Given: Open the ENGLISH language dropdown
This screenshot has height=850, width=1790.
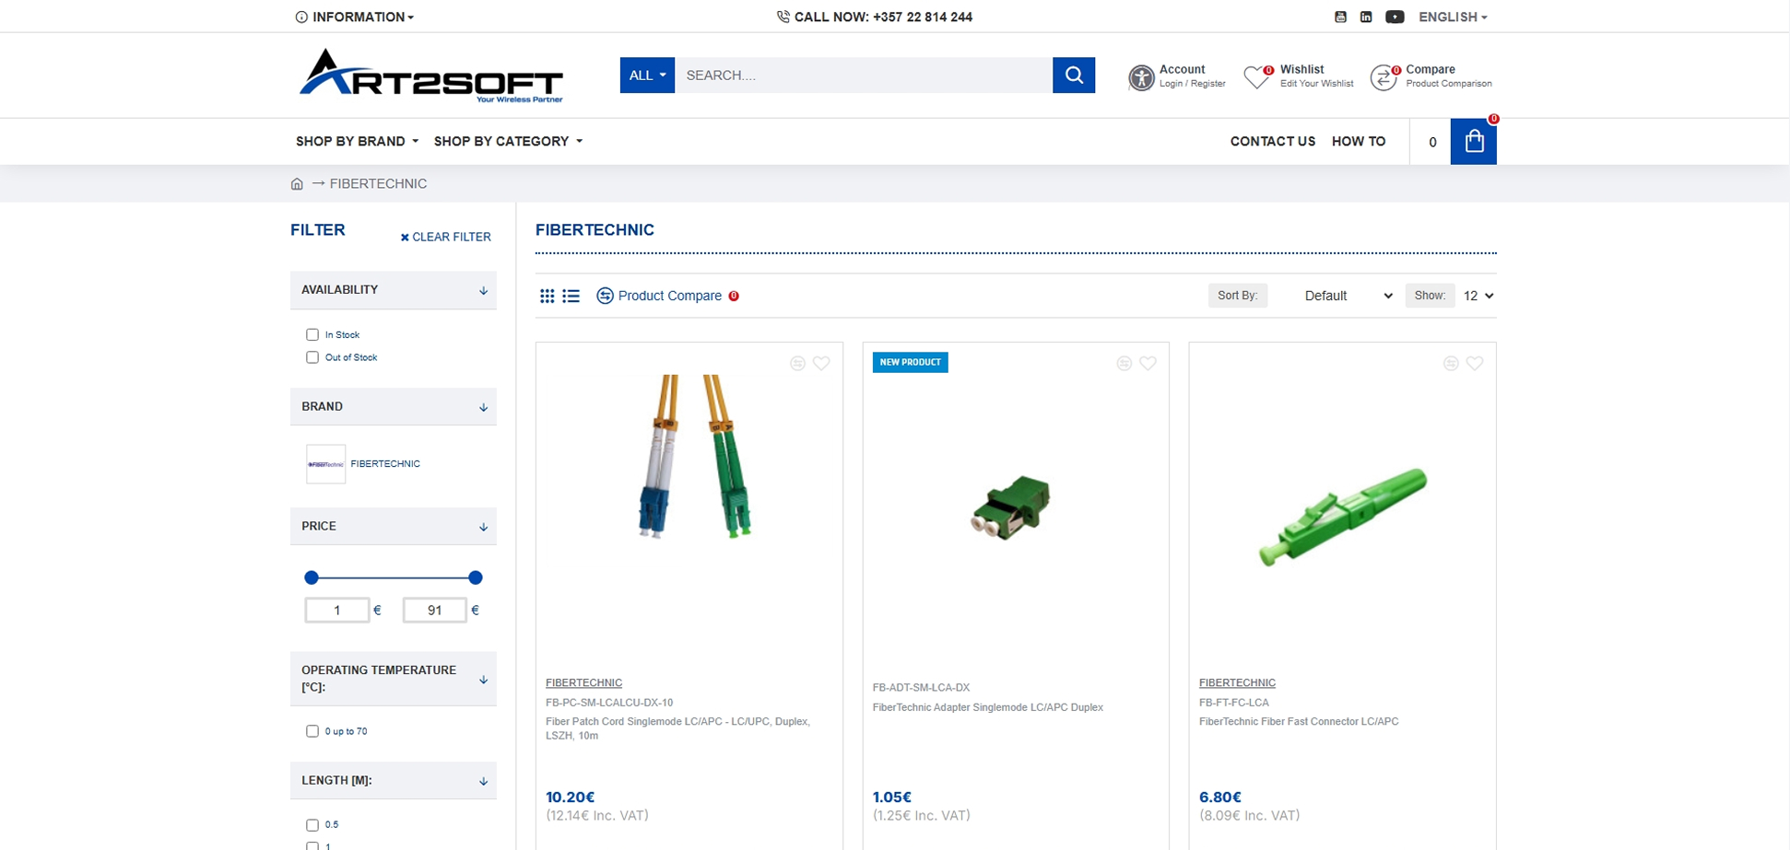Looking at the screenshot, I should pyautogui.click(x=1453, y=17).
